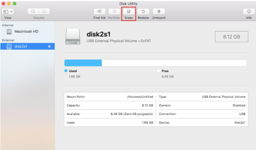256x150 pixels.
Task: Open the View sidebar options dropdown
Action: point(8,12)
